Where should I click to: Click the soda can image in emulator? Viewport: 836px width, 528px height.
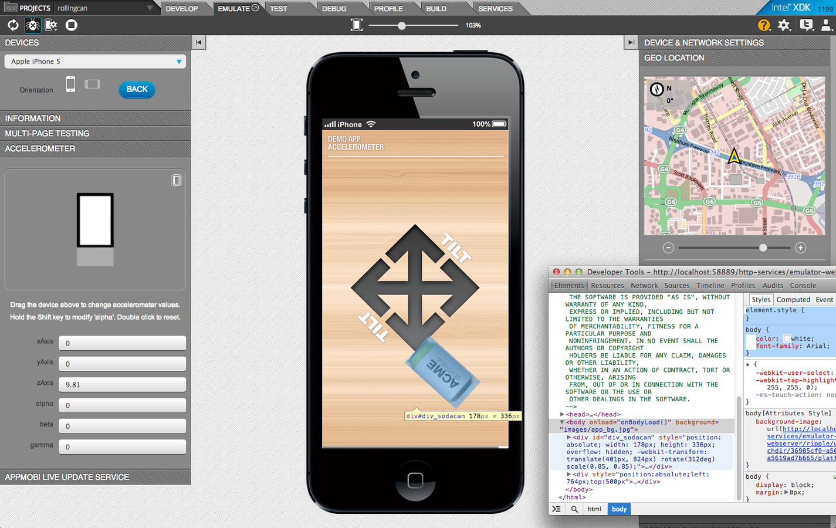(x=442, y=371)
